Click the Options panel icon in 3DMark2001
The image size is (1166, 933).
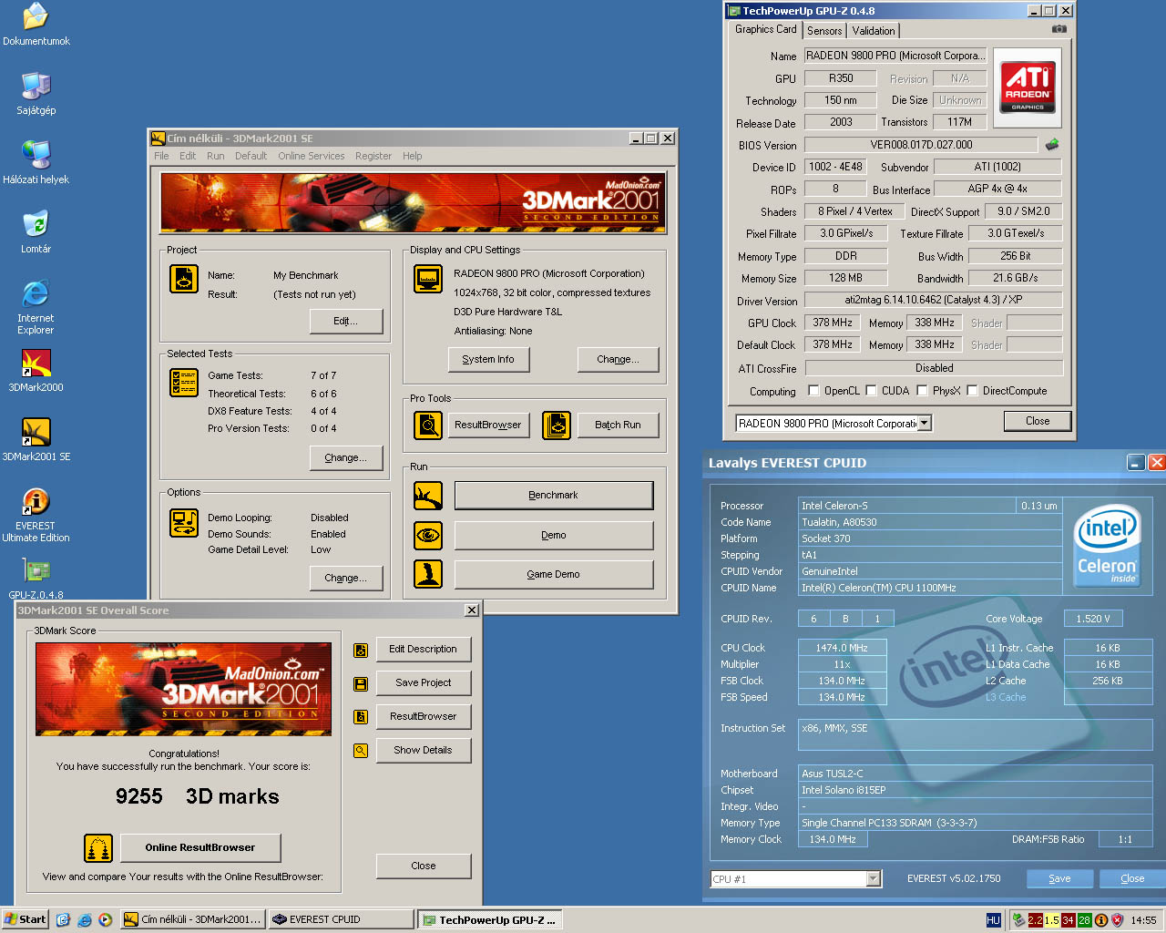click(x=184, y=523)
